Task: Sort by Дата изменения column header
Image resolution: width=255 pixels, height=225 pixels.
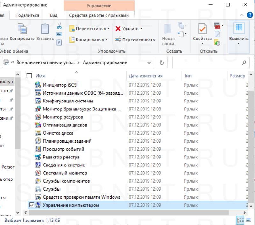Action: pos(146,76)
